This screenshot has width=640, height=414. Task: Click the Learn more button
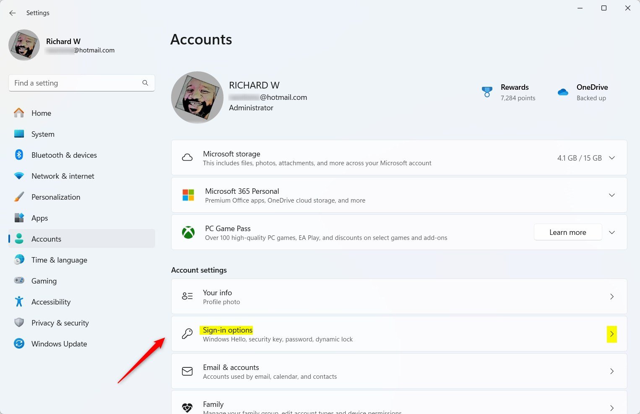point(568,232)
